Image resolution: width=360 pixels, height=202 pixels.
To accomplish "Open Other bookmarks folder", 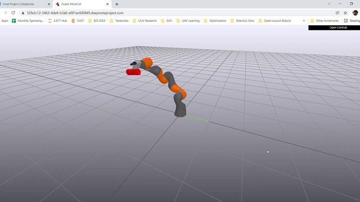I will (x=325, y=21).
